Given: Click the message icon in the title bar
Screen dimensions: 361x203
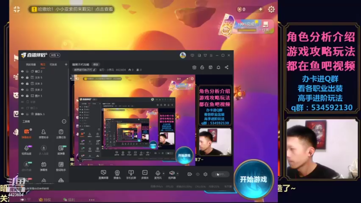Looking at the screenshot, I should (x=192, y=55).
